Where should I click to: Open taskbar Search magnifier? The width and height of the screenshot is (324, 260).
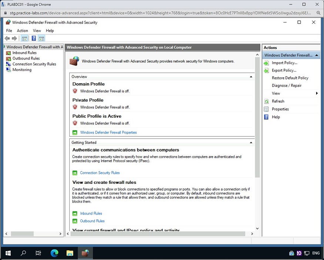click(23, 253)
